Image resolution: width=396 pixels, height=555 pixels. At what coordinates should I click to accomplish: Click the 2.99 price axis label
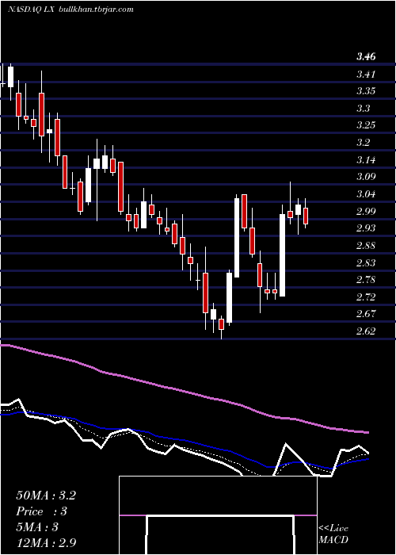pyautogui.click(x=366, y=212)
